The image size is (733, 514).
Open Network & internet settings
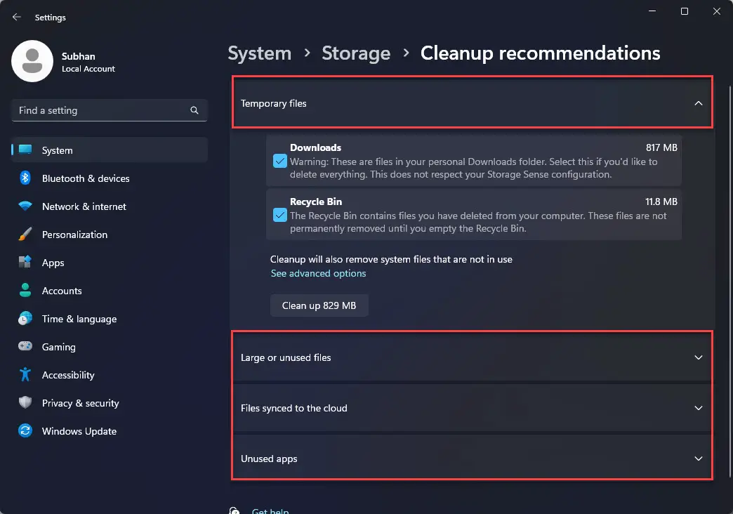pyautogui.click(x=110, y=206)
